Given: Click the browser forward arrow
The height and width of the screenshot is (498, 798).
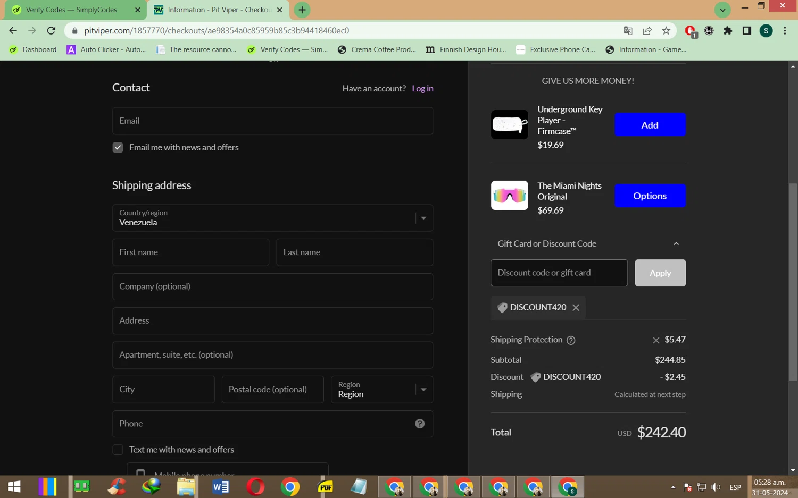Looking at the screenshot, I should coord(32,31).
